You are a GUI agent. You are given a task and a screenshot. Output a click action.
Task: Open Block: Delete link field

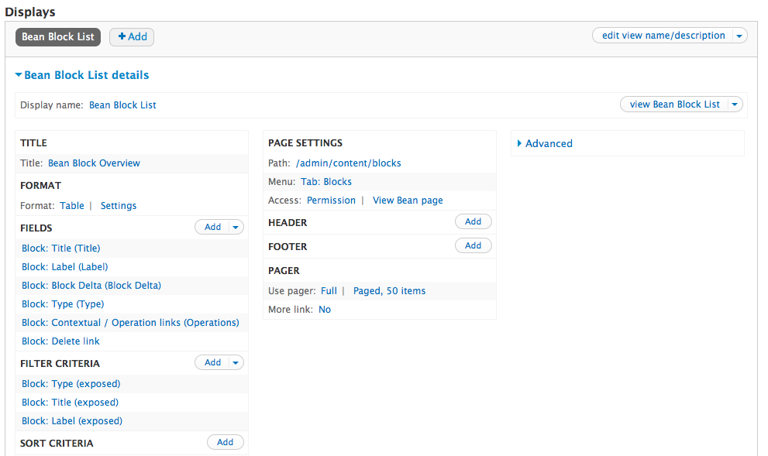pos(60,341)
